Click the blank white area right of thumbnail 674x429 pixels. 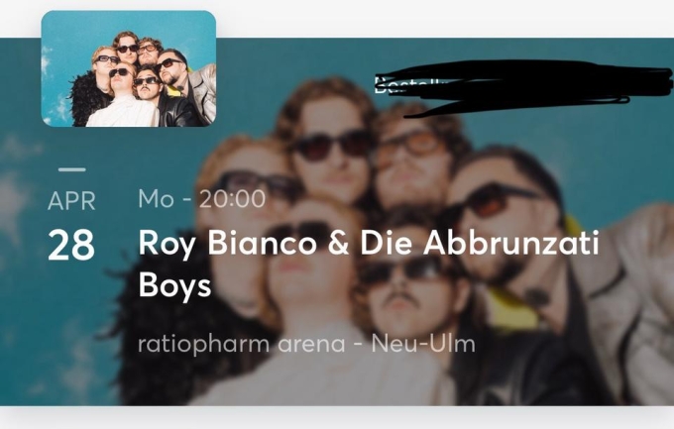[446, 20]
